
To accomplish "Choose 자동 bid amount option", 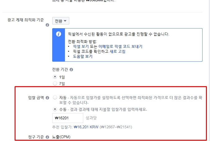I will [x=55, y=97].
